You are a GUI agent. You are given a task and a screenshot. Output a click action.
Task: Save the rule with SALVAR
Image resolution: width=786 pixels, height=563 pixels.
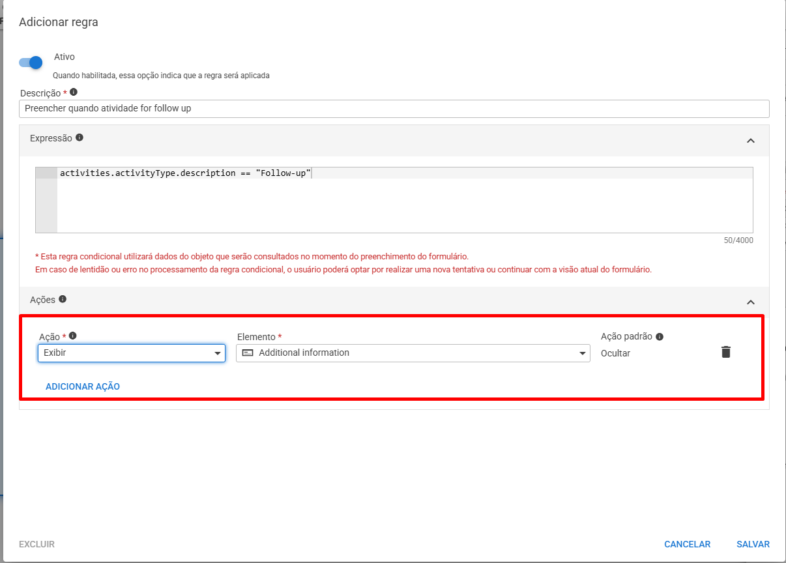tap(753, 544)
